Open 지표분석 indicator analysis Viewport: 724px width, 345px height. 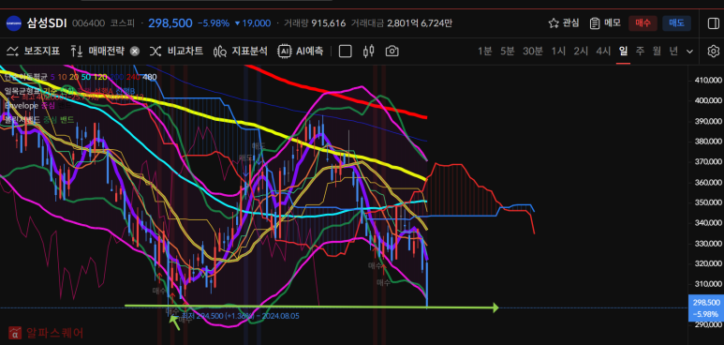[241, 51]
